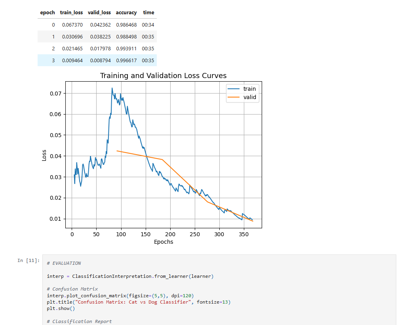Click the orange valid legend line swatch
This screenshot has height=325, width=405.
234,97
